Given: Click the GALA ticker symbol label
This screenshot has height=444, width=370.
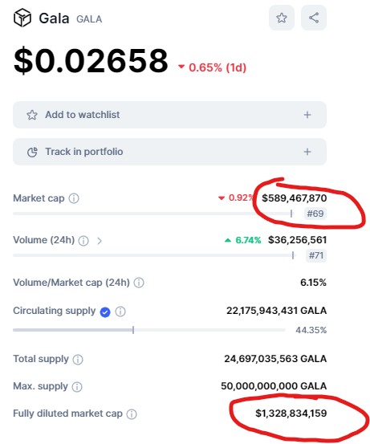Looking at the screenshot, I should pos(89,19).
